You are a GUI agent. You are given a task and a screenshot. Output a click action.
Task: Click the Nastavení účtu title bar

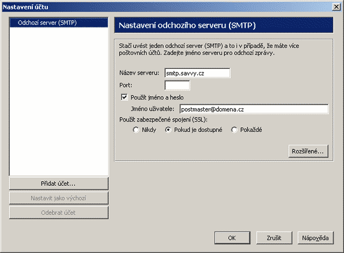coord(167,7)
